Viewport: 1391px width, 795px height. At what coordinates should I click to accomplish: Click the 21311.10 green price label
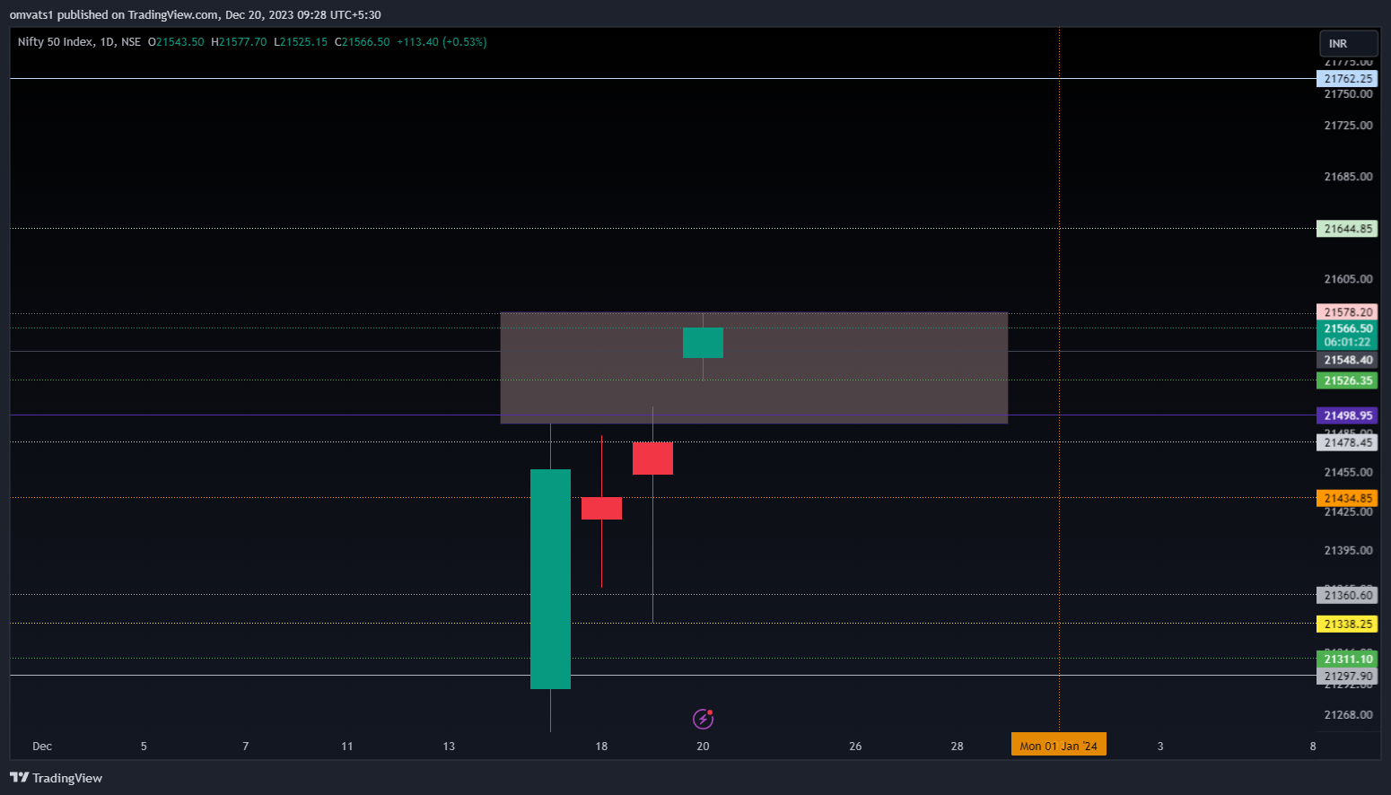click(1347, 659)
